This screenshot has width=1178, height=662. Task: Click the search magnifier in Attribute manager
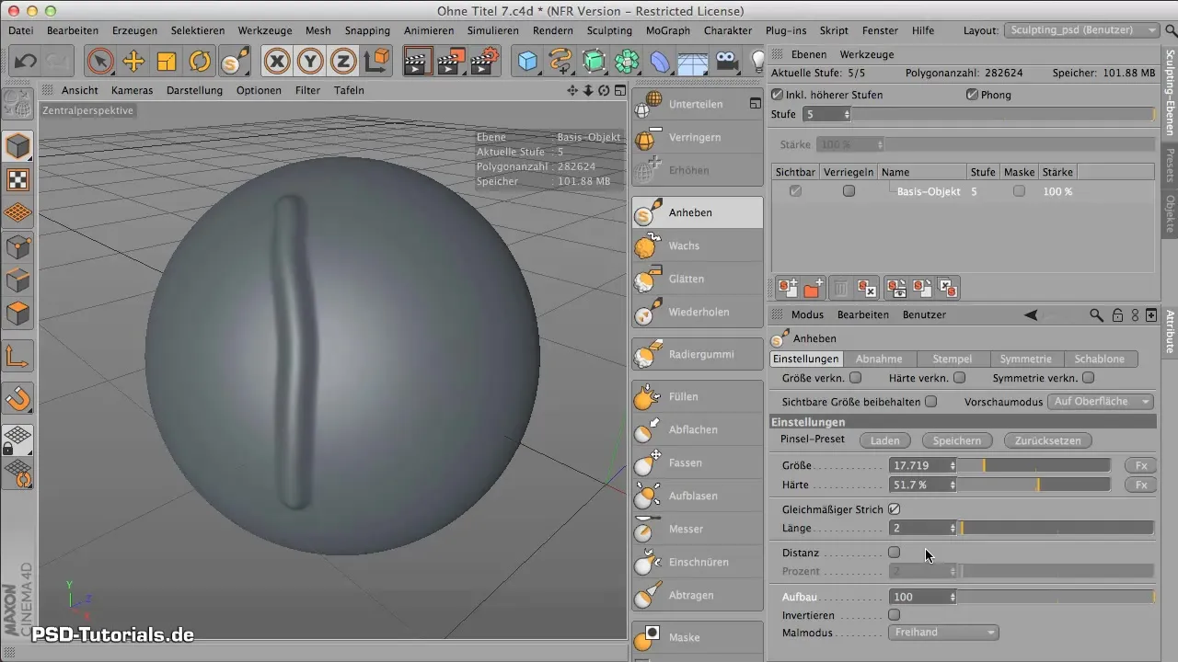click(x=1096, y=314)
